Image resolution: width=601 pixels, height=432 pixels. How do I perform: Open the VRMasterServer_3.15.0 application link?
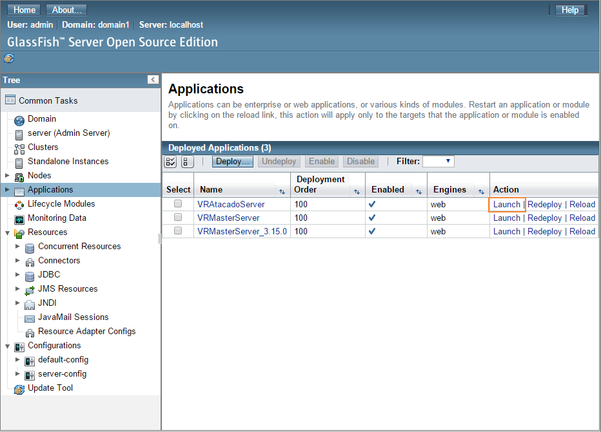[242, 232]
